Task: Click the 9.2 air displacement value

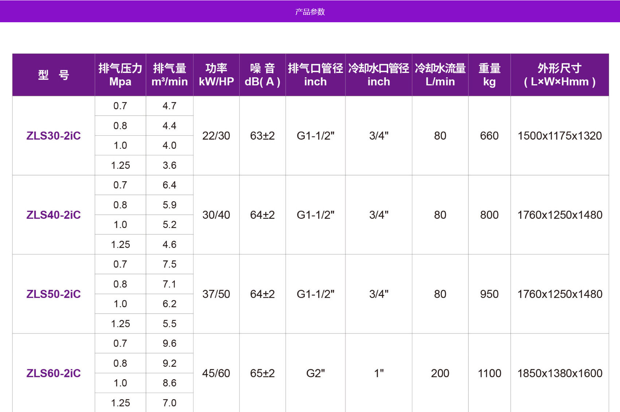Action: click(x=169, y=363)
